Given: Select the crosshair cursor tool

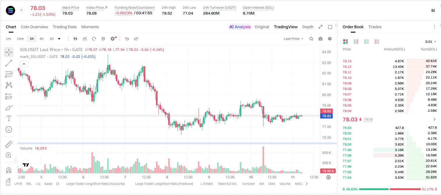Looking at the screenshot, I should 9,52.
